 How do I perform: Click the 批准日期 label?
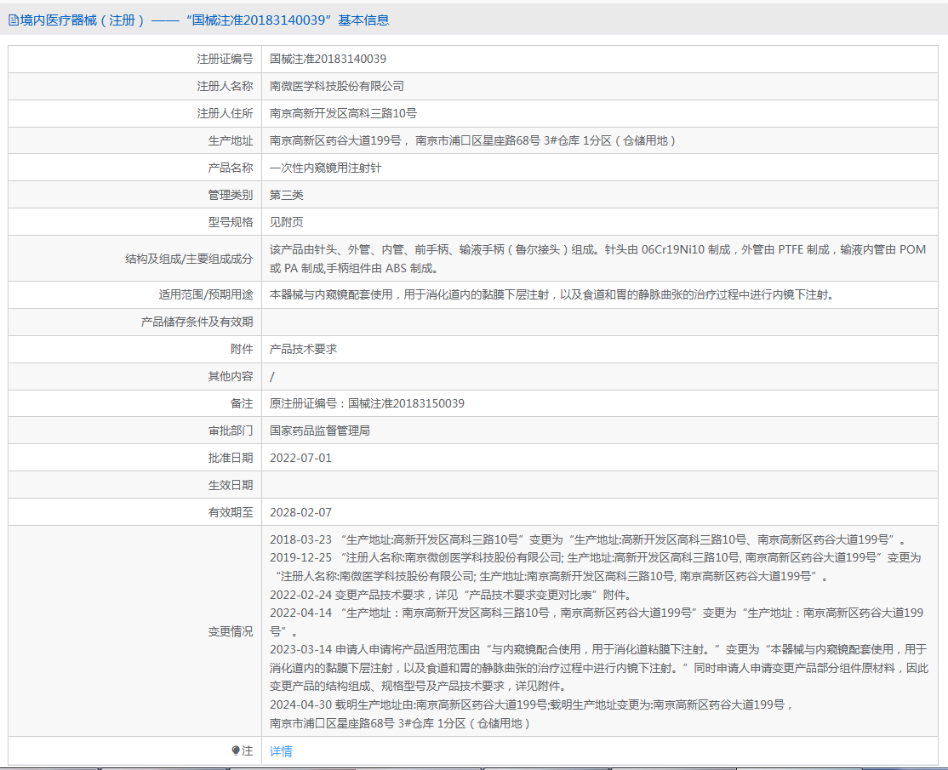[x=231, y=458]
